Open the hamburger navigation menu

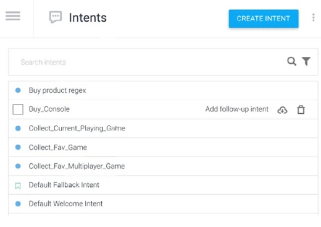point(13,16)
